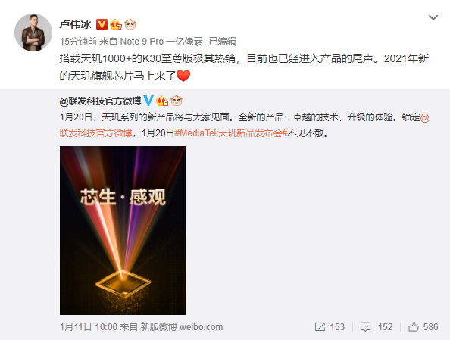Screen dimensions: 450x340
Task: Open #MediaTek天玑新品发布会# hashtag topic
Action: tap(231, 133)
